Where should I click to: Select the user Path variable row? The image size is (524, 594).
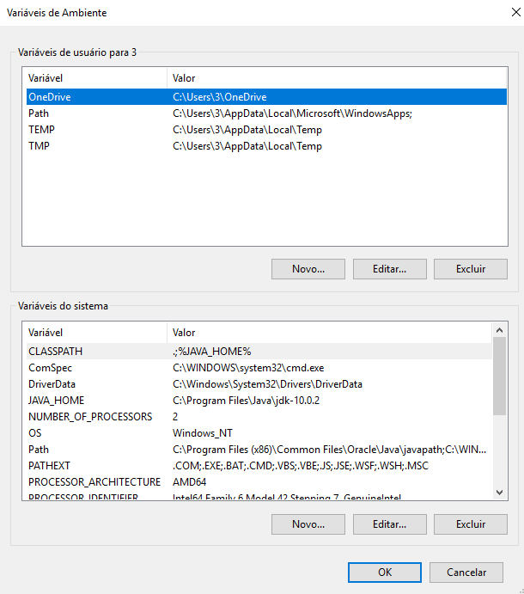(39, 113)
